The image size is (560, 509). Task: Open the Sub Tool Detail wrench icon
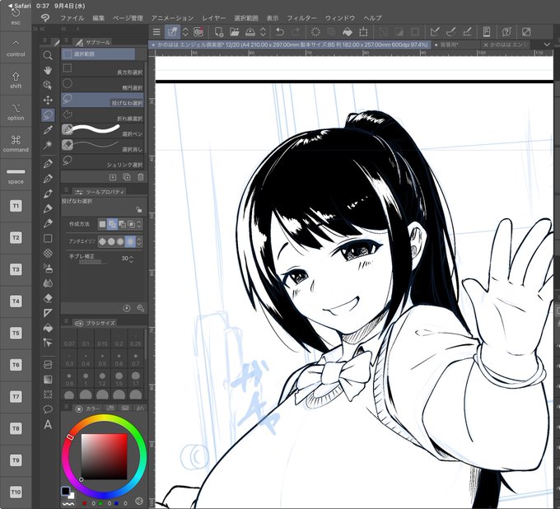pyautogui.click(x=141, y=308)
